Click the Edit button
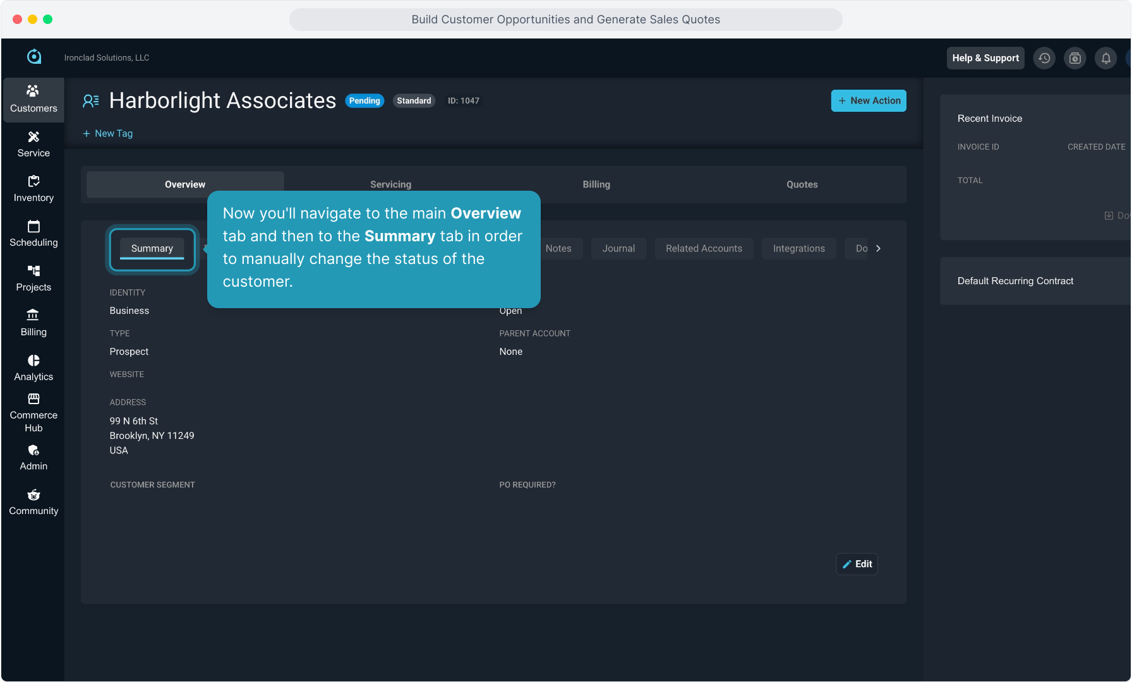This screenshot has width=1132, height=682. [857, 564]
